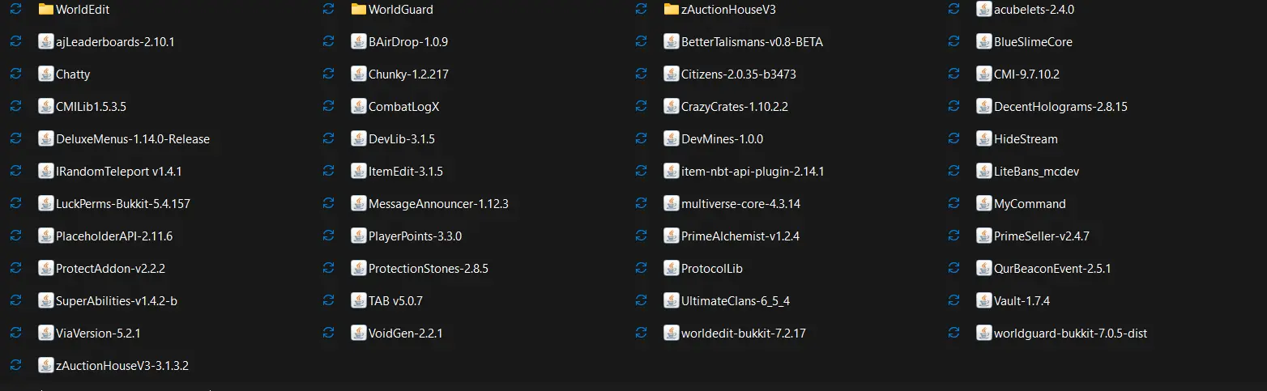The image size is (1267, 391).
Task: Select file name Vault-1.7.4
Action: click(x=1022, y=301)
